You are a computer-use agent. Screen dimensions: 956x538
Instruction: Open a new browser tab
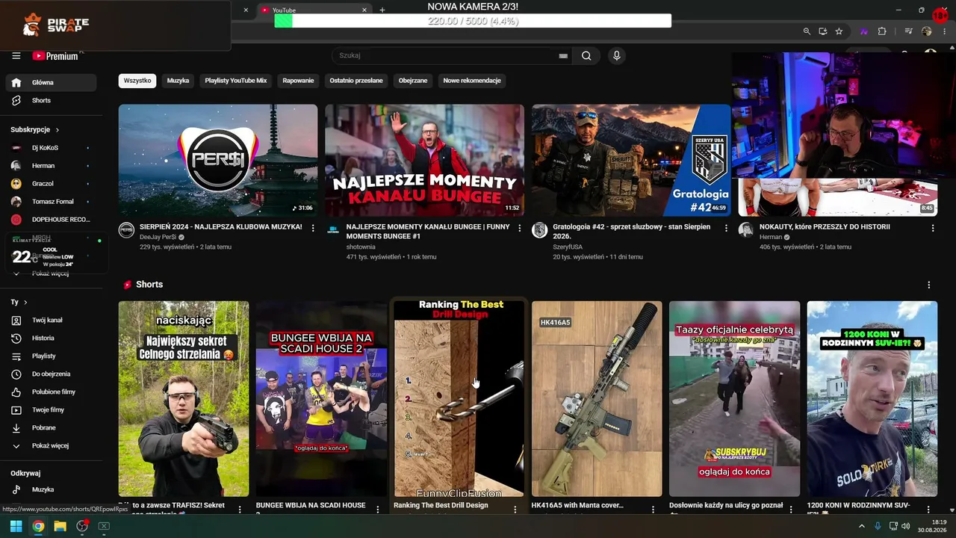(x=382, y=10)
